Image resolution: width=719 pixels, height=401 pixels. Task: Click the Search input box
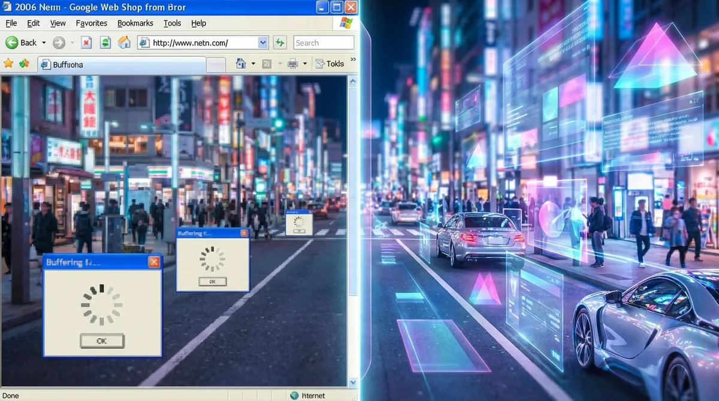(324, 42)
